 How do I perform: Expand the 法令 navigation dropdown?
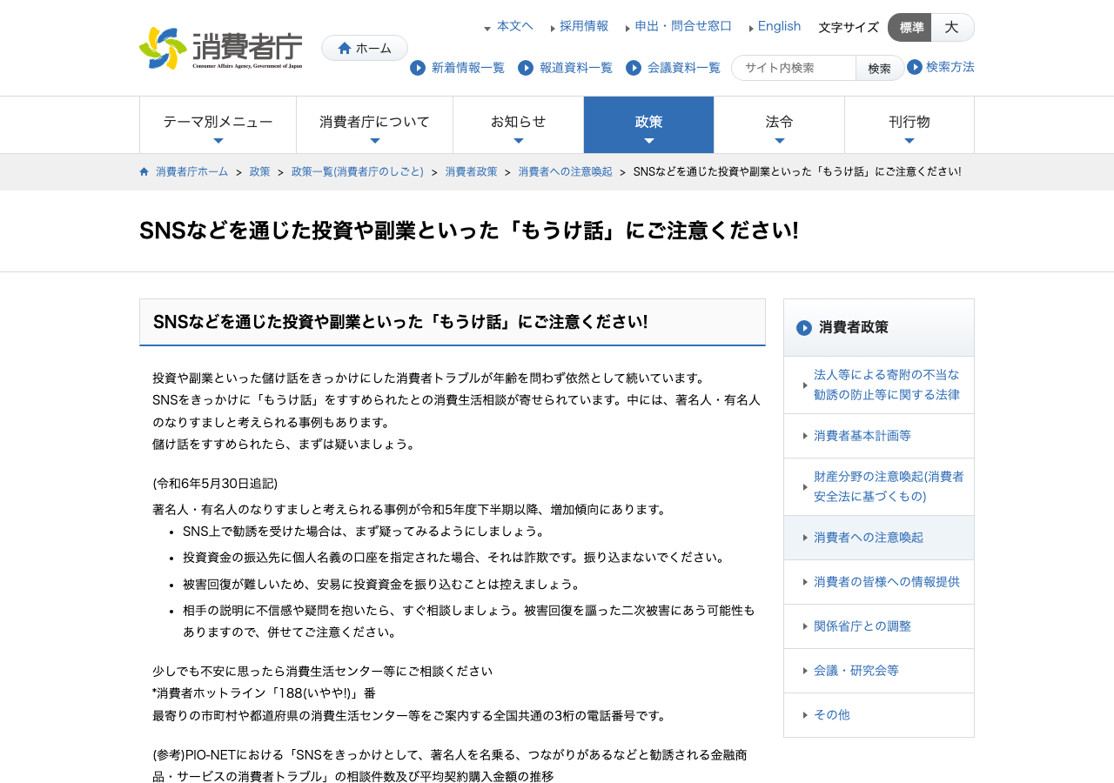pyautogui.click(x=779, y=124)
